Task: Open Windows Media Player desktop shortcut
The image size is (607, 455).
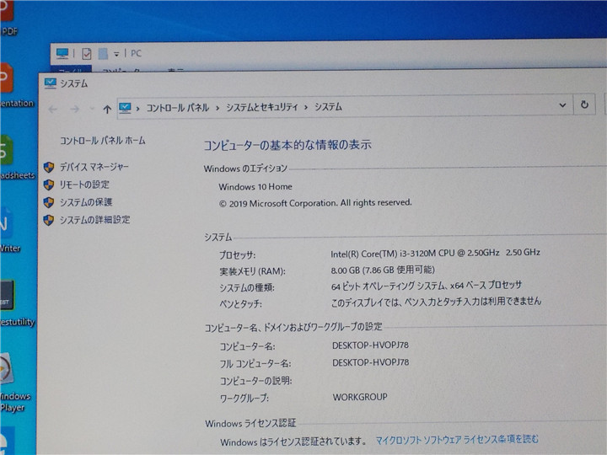Action: pyautogui.click(x=14, y=383)
